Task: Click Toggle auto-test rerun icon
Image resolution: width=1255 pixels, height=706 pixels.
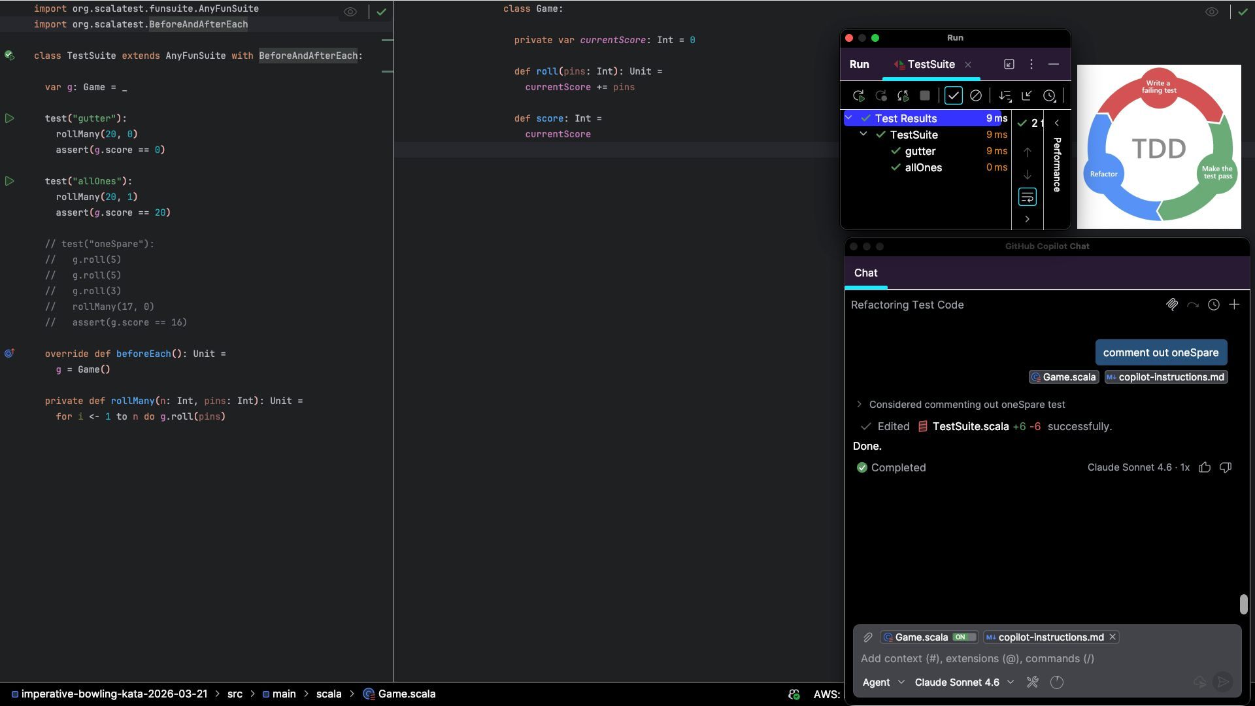Action: [903, 96]
